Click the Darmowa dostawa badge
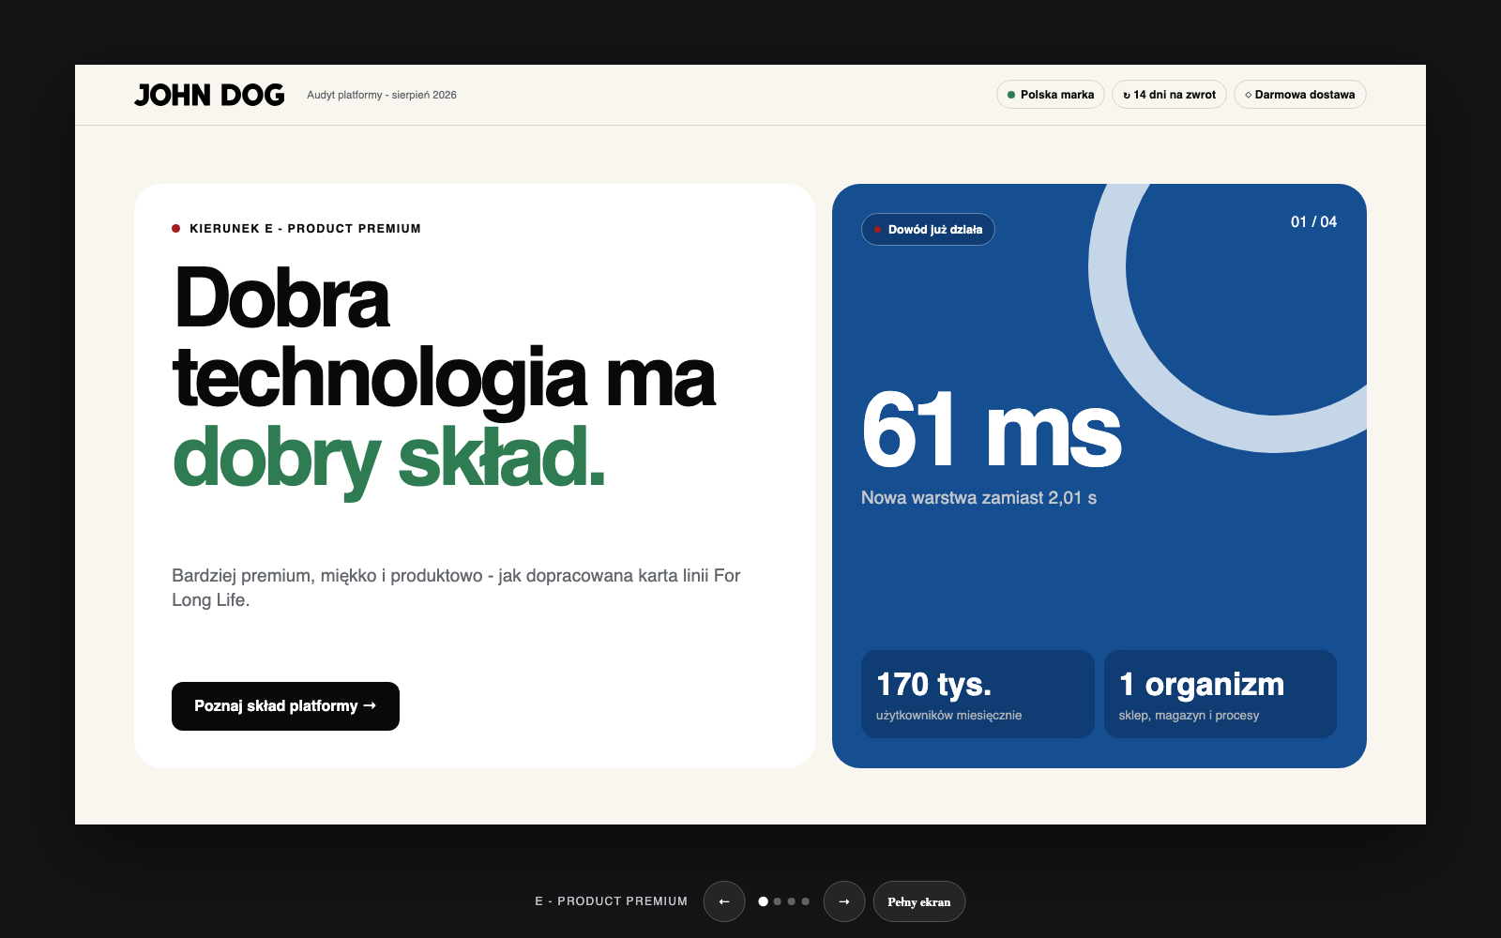 click(x=1300, y=95)
